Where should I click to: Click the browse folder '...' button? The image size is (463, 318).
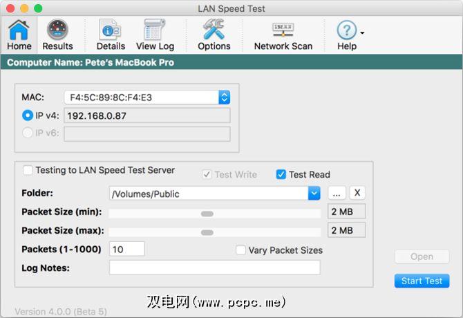tap(337, 193)
